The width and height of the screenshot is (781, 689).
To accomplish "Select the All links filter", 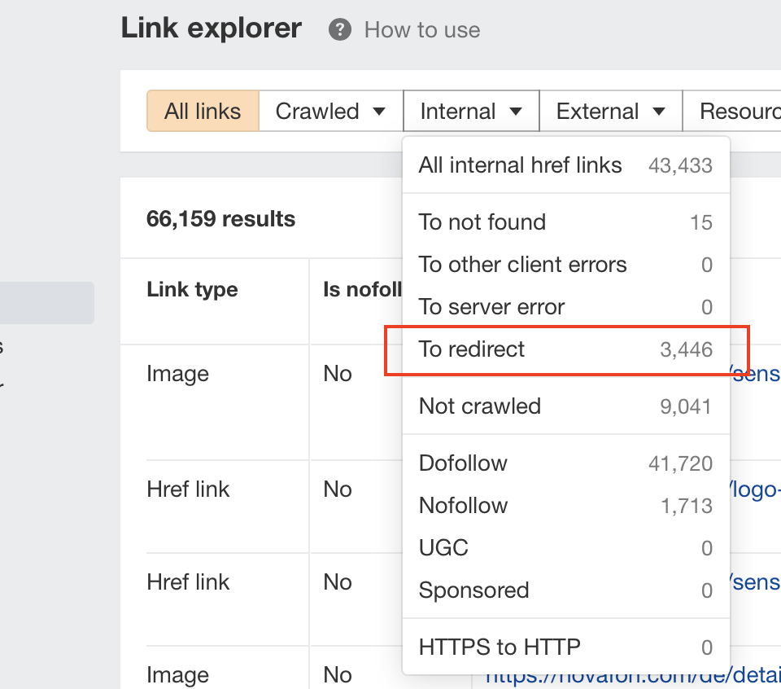I will 203,111.
